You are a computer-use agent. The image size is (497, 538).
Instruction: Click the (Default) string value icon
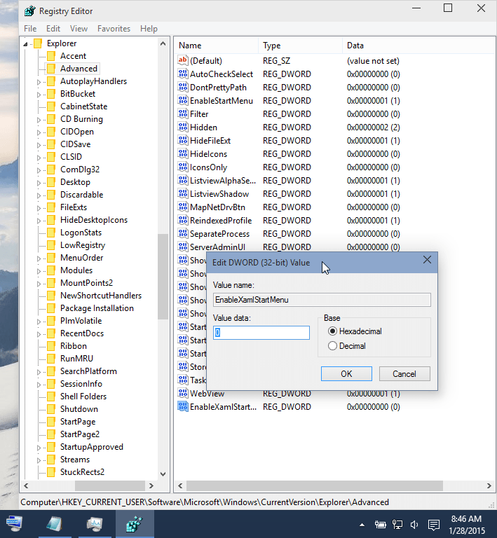[x=183, y=60]
